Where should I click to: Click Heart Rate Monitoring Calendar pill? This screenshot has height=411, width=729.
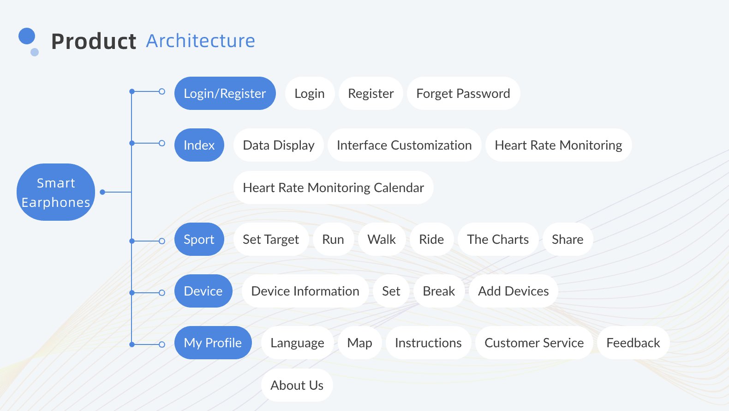click(x=333, y=187)
